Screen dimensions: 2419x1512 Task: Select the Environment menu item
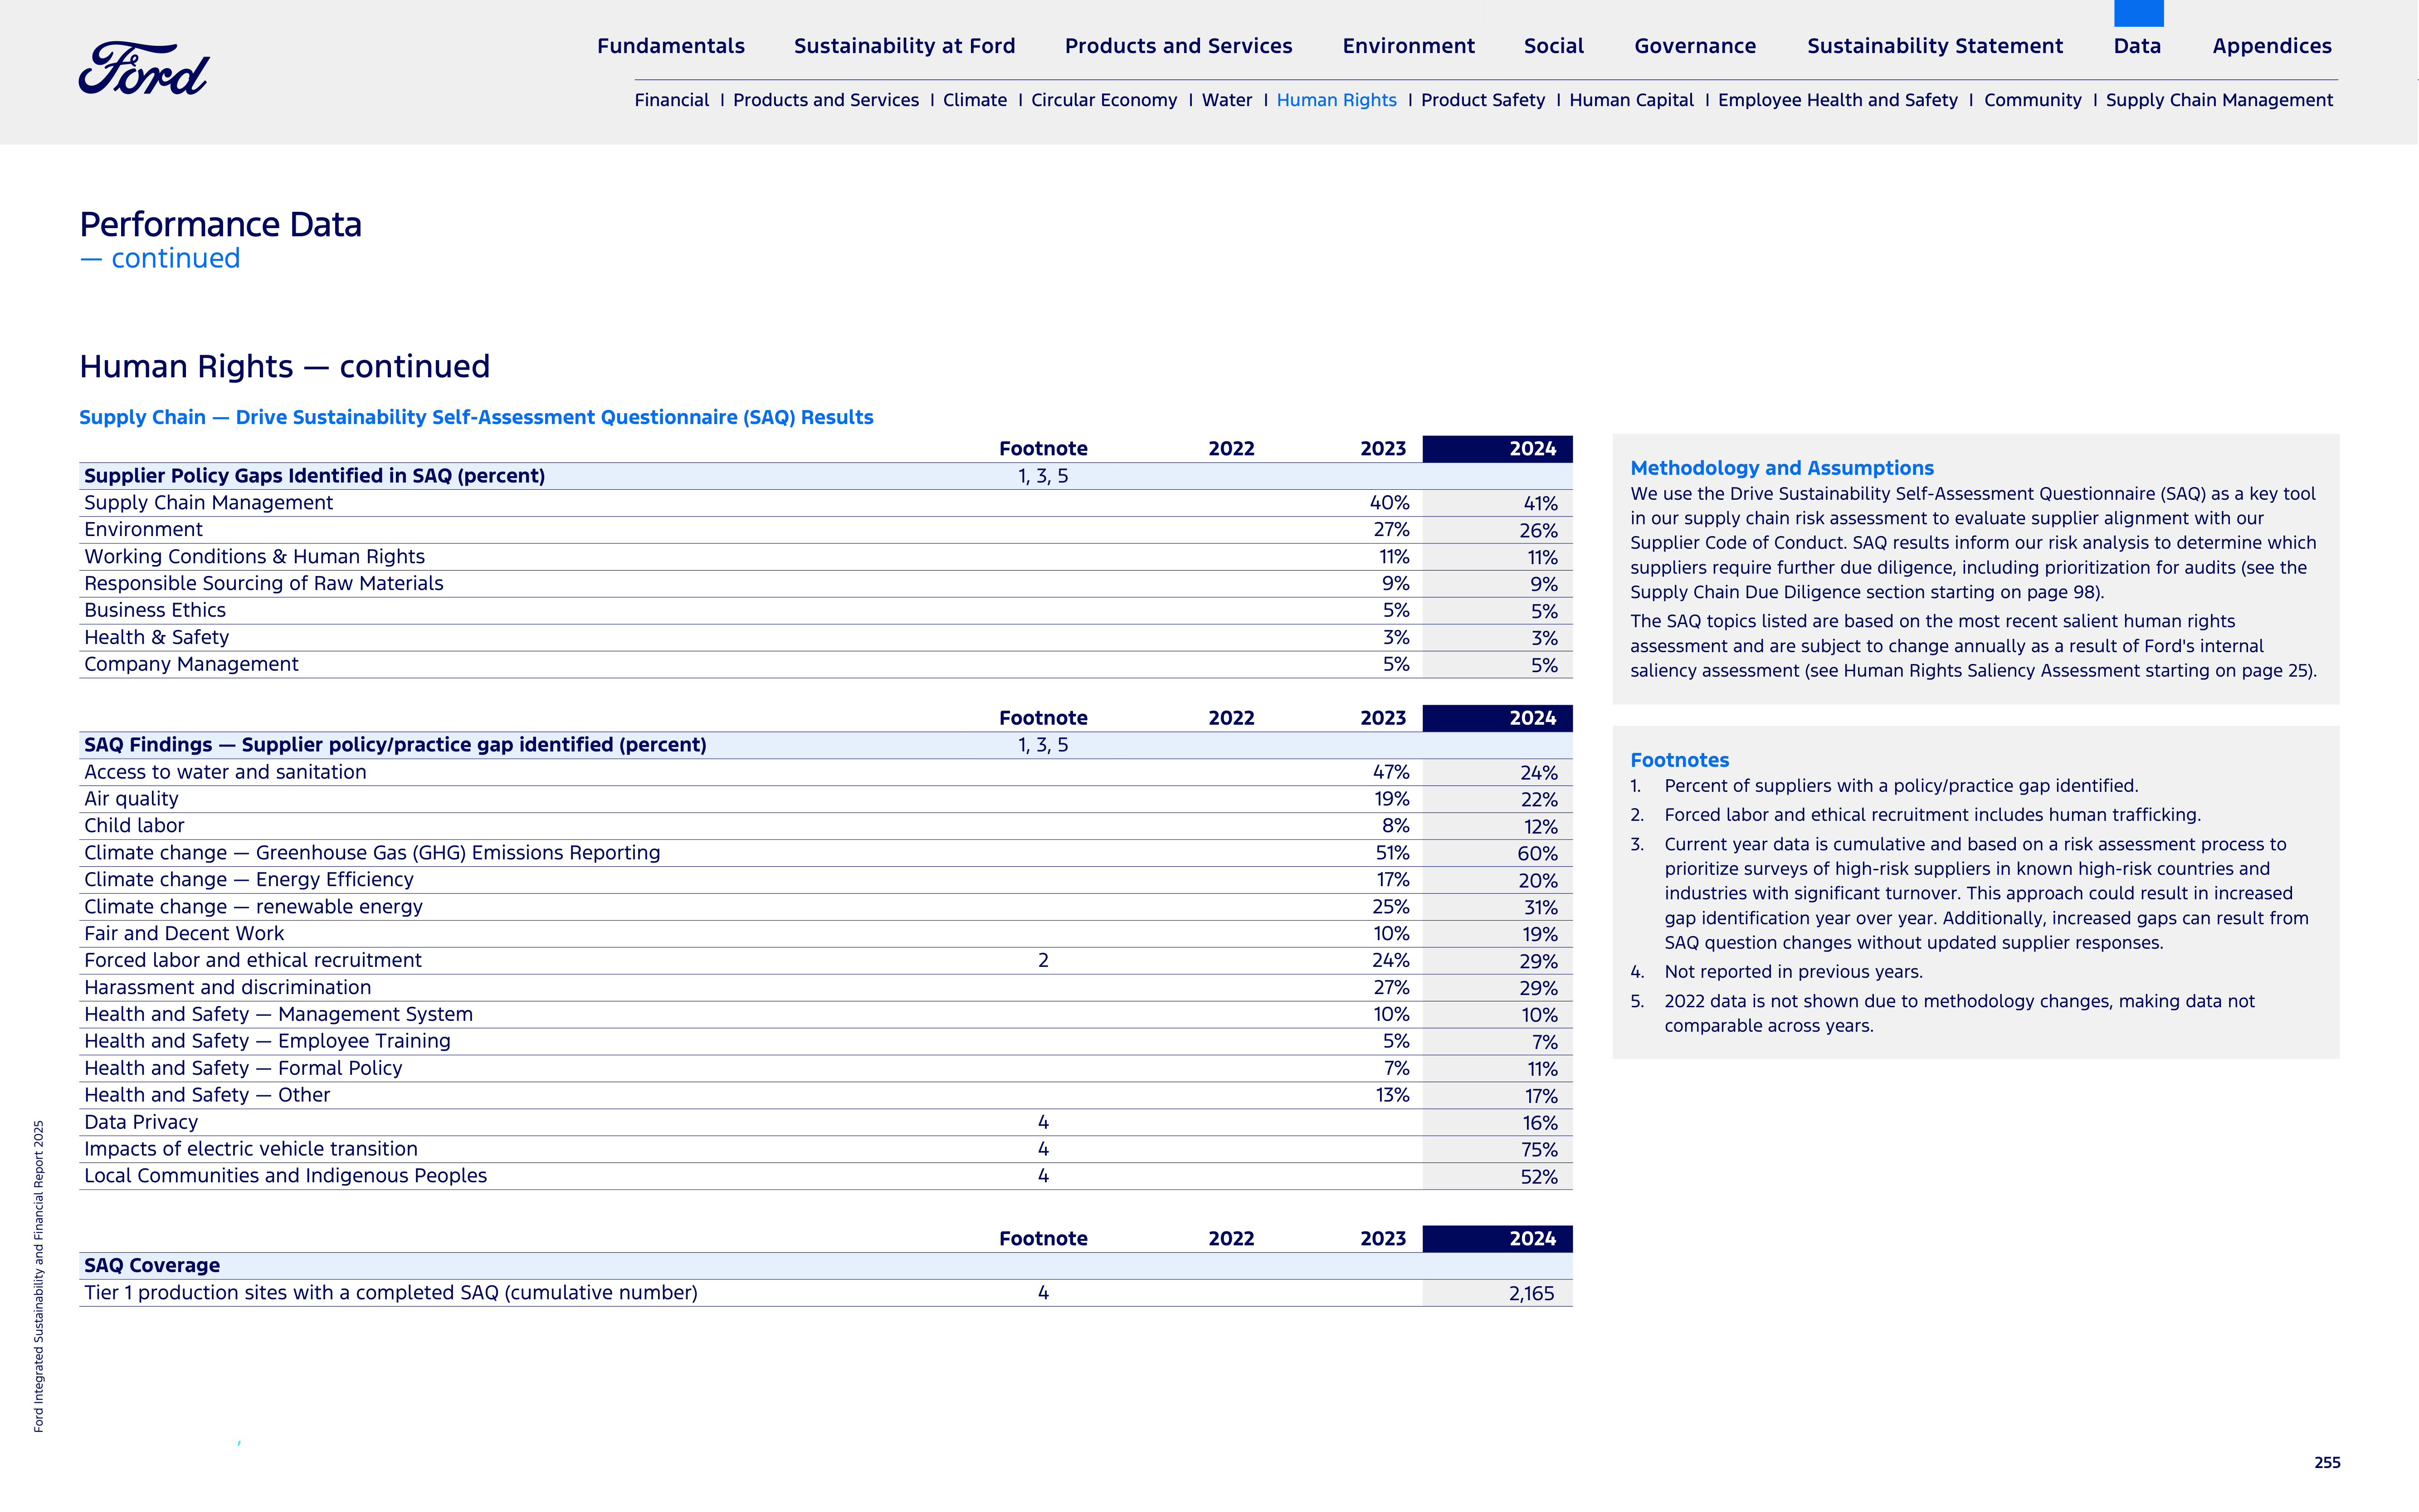pyautogui.click(x=1408, y=46)
